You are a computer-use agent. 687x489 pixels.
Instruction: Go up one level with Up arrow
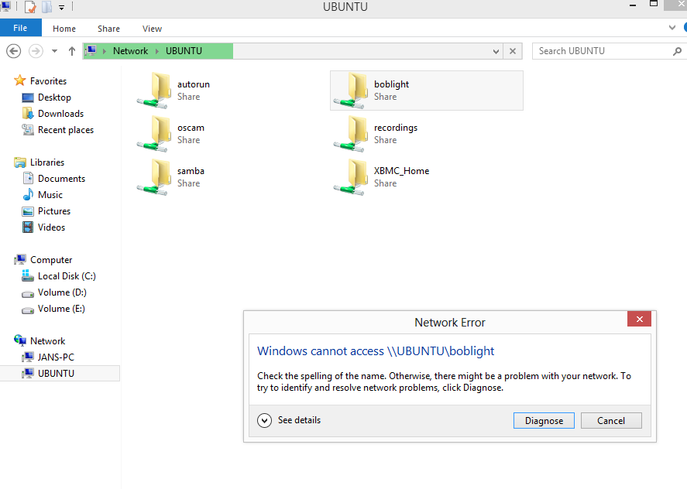pos(72,51)
